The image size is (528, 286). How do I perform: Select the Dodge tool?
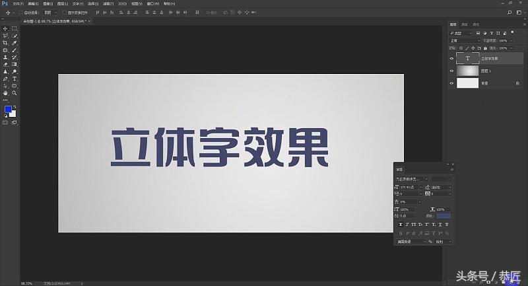point(14,71)
